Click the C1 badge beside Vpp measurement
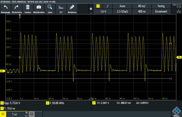The height and width of the screenshot is (117, 182). coord(2,103)
